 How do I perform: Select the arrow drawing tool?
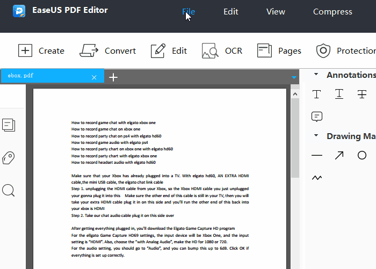(339, 155)
